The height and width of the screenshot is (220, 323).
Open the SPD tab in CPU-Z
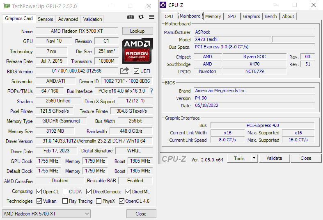point(232,16)
